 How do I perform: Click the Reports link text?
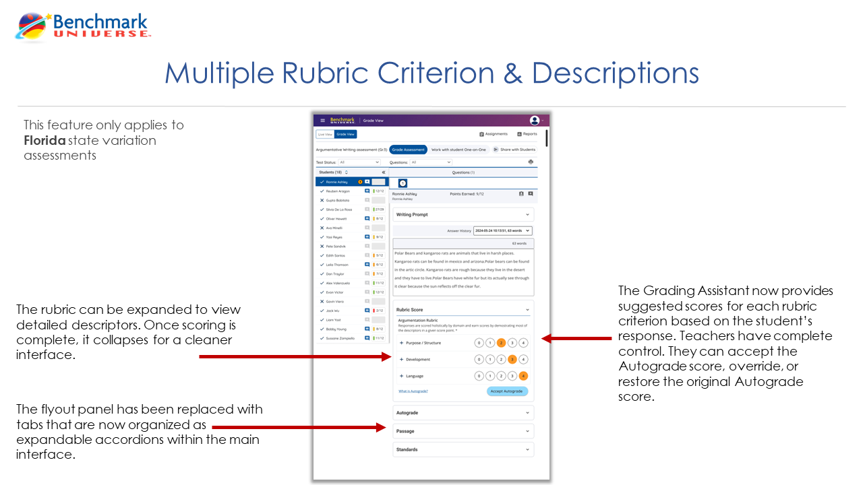529,134
